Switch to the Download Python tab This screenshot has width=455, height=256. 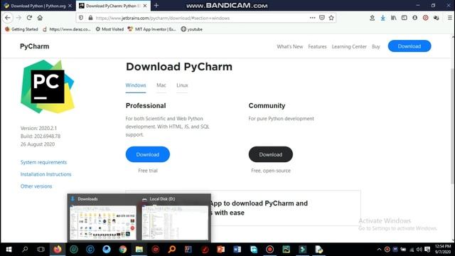38,6
